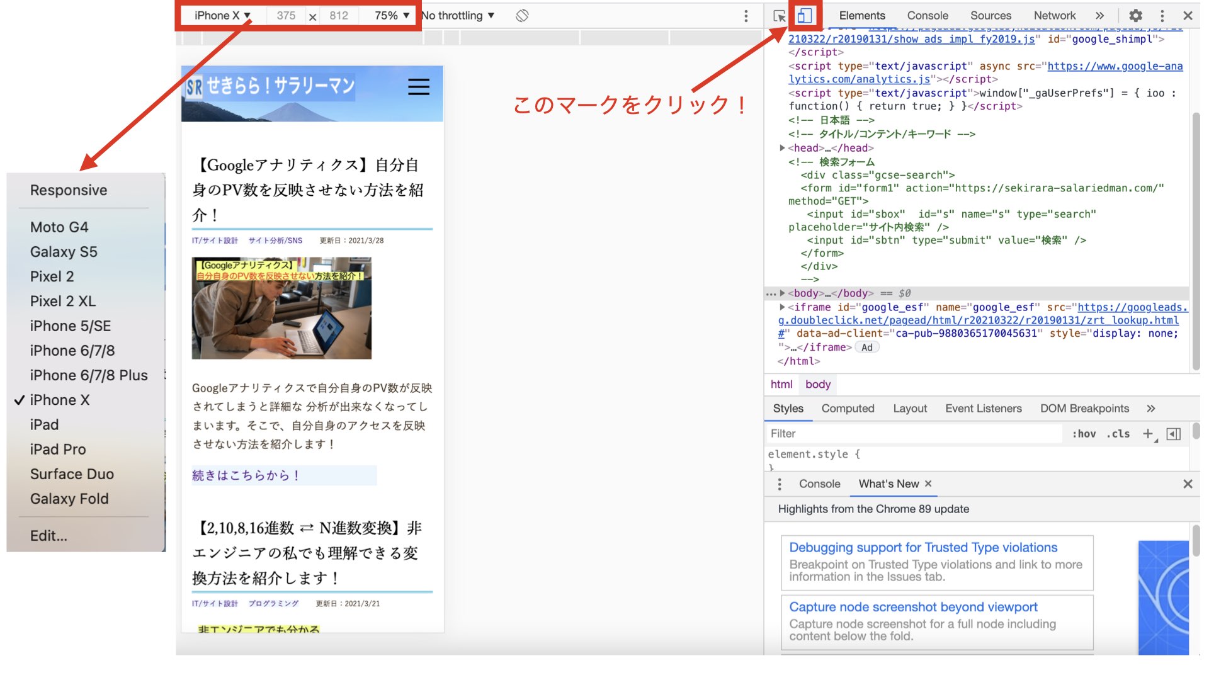
Task: Expand the google_esf iframe node
Action: (x=782, y=307)
